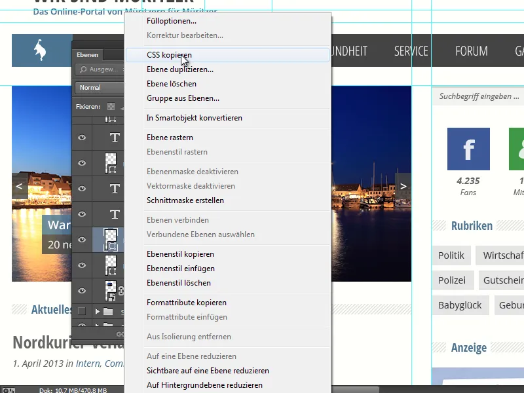Click the Facebook icon in the sidebar
Viewport: 524px width, 393px height.
coord(468,149)
